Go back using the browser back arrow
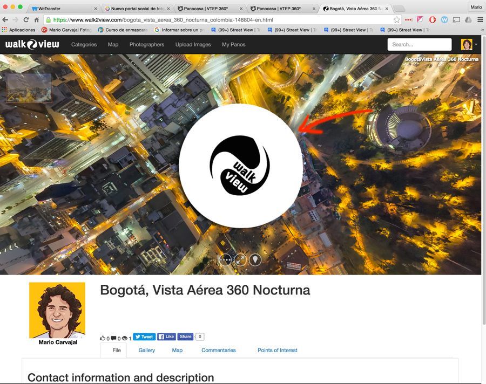The width and height of the screenshot is (486, 384). click(5, 20)
